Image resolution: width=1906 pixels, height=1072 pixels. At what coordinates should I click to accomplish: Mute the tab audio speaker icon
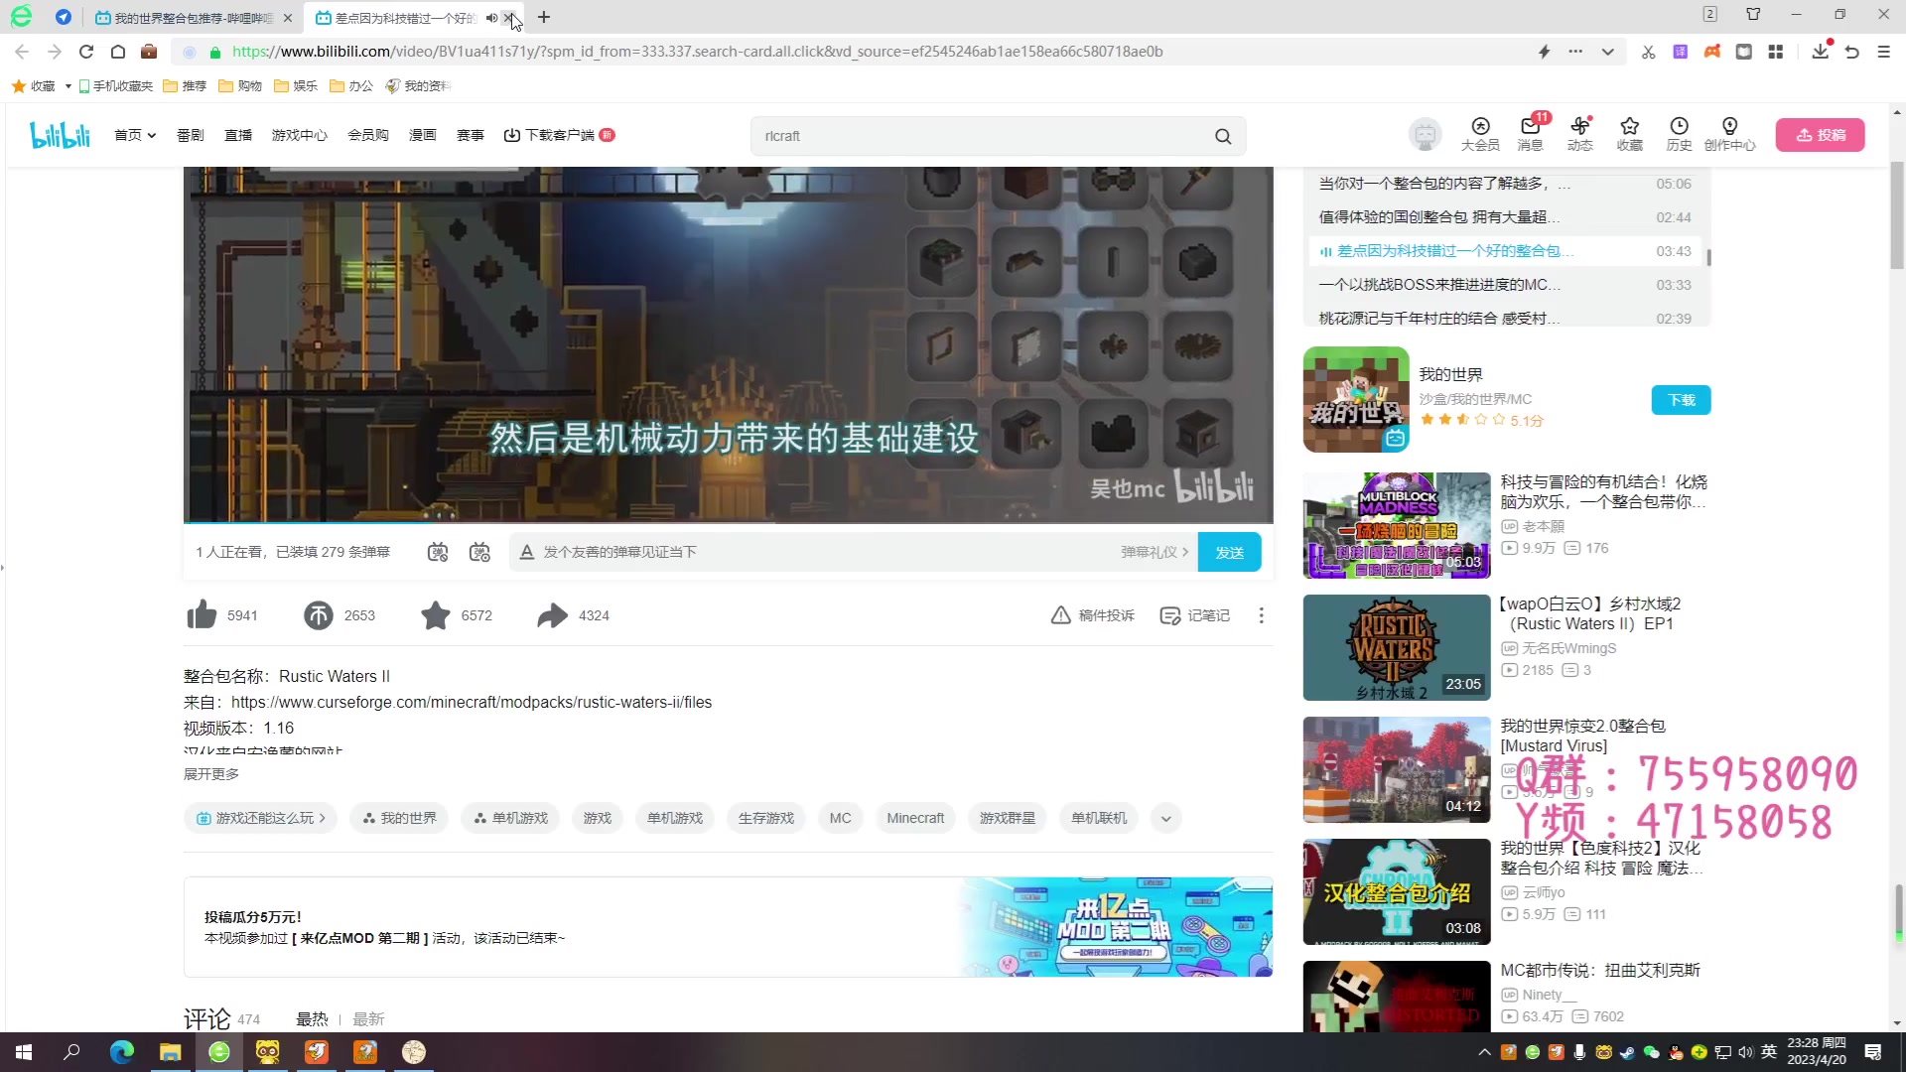491,18
